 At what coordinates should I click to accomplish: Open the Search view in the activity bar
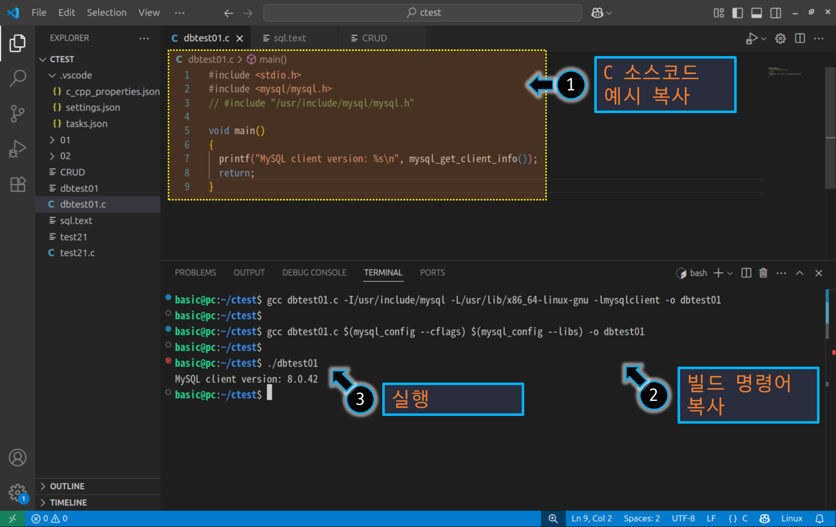17,79
